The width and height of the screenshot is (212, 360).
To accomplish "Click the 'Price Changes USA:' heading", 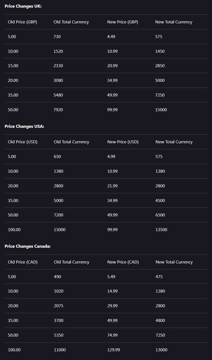I will pyautogui.click(x=24, y=126).
